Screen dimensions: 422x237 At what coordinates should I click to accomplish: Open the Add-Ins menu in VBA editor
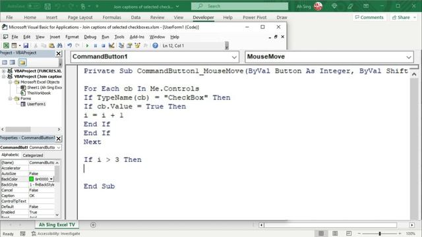(137, 37)
